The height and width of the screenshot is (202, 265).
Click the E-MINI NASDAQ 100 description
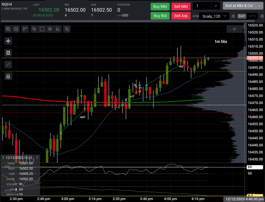coord(14,8)
